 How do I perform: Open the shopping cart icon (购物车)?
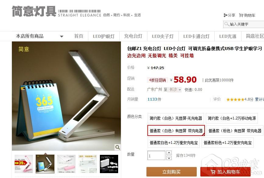pos(241,15)
